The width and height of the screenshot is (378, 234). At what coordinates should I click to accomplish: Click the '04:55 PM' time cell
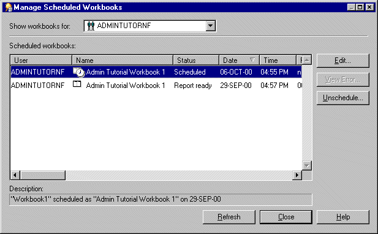point(274,72)
